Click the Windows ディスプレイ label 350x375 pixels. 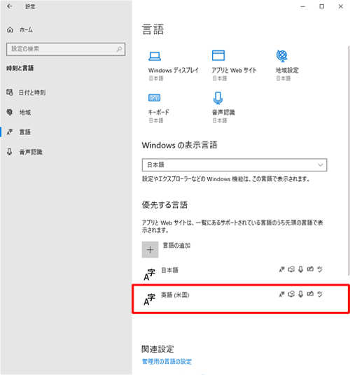click(x=173, y=70)
